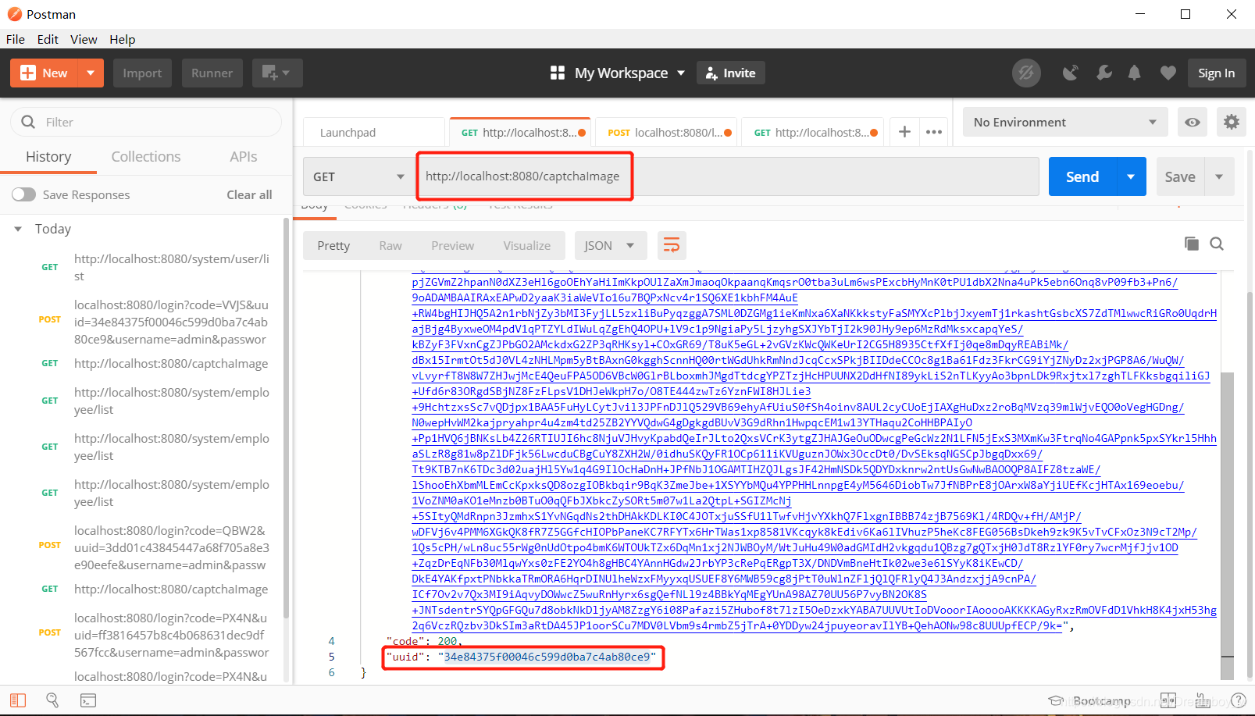
Task: Click Clear all history link
Action: pyautogui.click(x=249, y=194)
